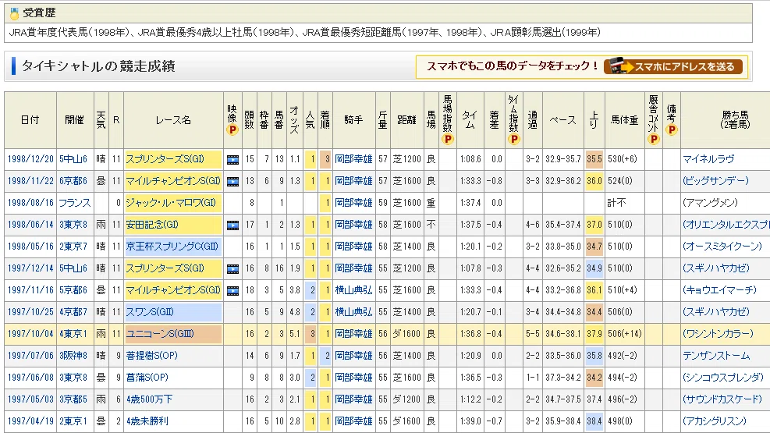Open jockey 岡部幸雄 link in 1998/12/20 row
770x433 pixels.
(x=353, y=159)
